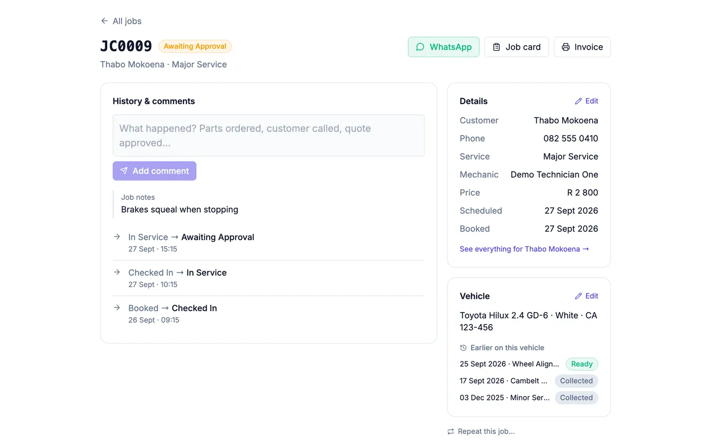Click the Thabo Mokoena · Major Service subtitle
The width and height of the screenshot is (711, 442).
(x=164, y=64)
